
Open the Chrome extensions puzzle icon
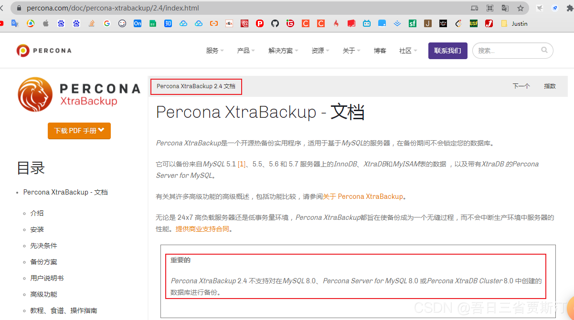click(570, 8)
